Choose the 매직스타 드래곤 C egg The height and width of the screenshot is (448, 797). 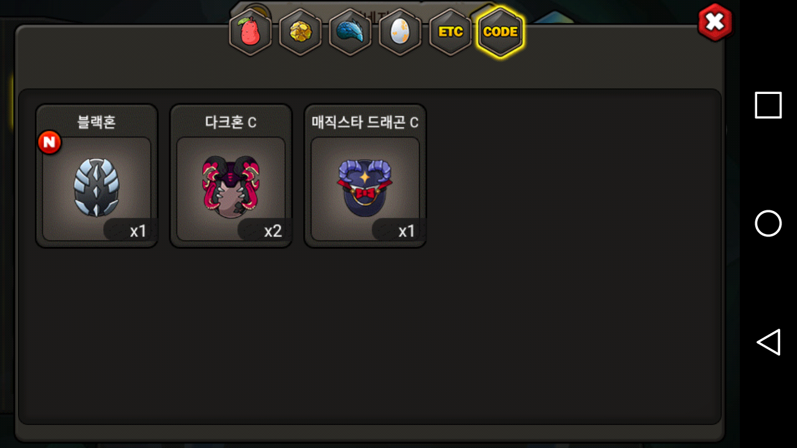(365, 175)
